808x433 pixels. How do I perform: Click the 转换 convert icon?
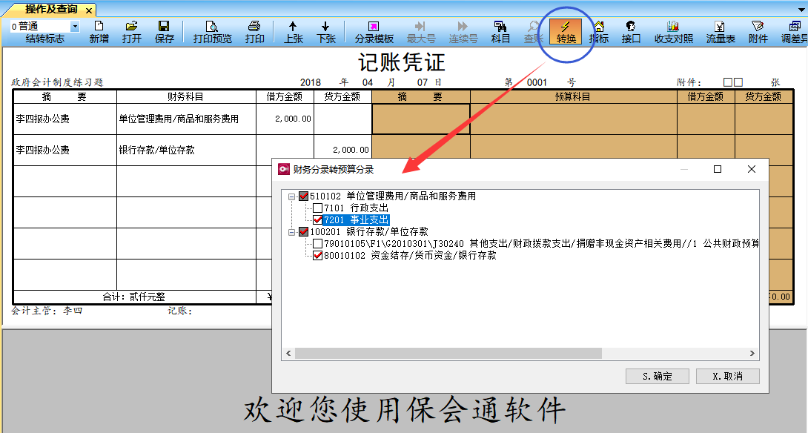point(566,31)
